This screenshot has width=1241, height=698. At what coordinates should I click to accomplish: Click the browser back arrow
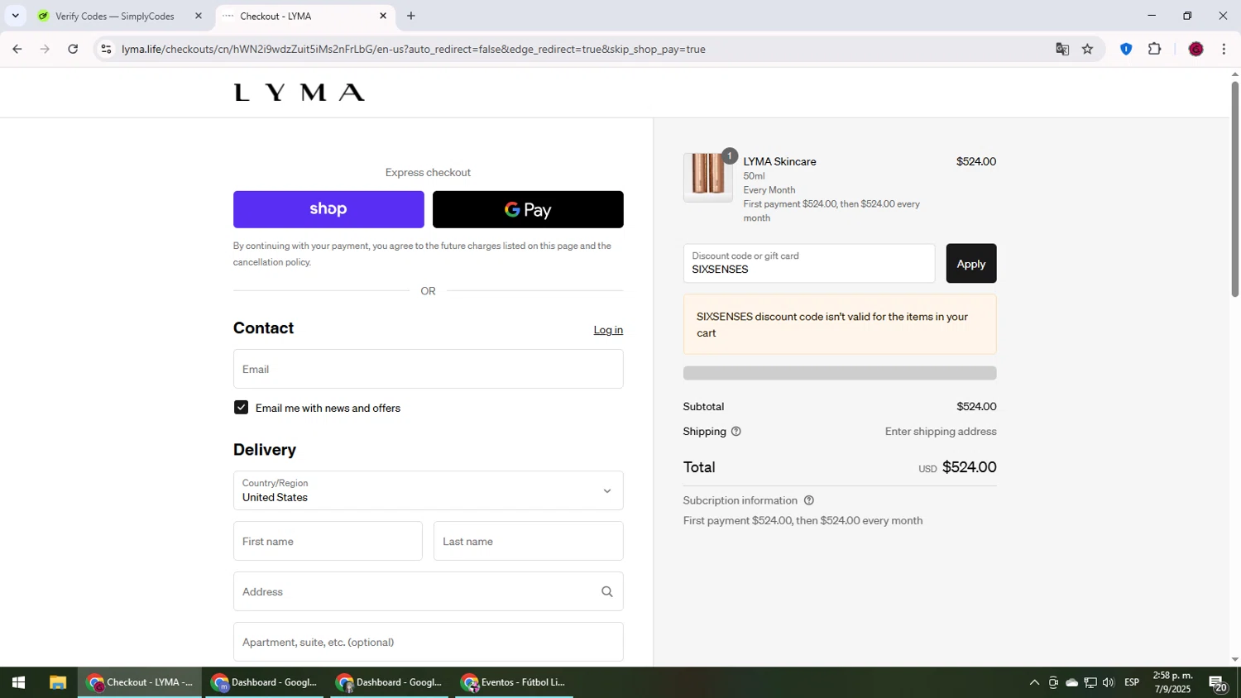tap(17, 49)
